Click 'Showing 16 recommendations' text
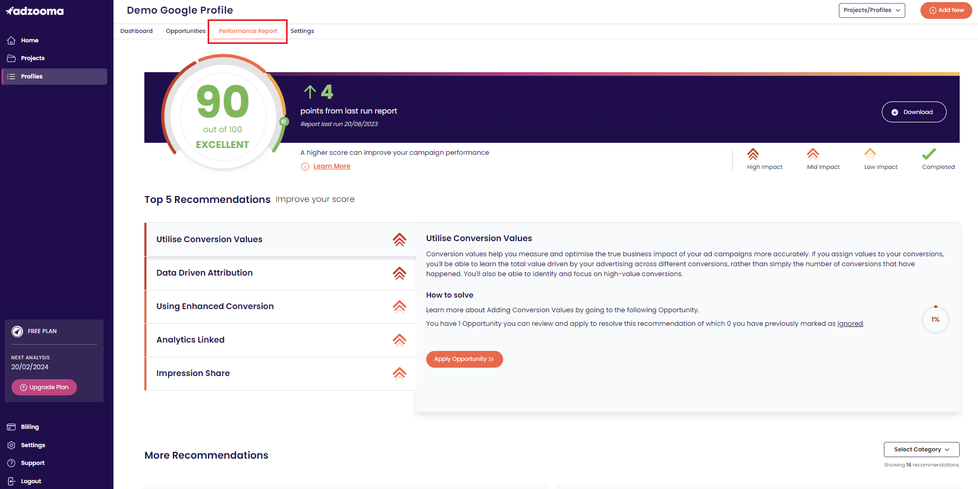 coord(922,465)
